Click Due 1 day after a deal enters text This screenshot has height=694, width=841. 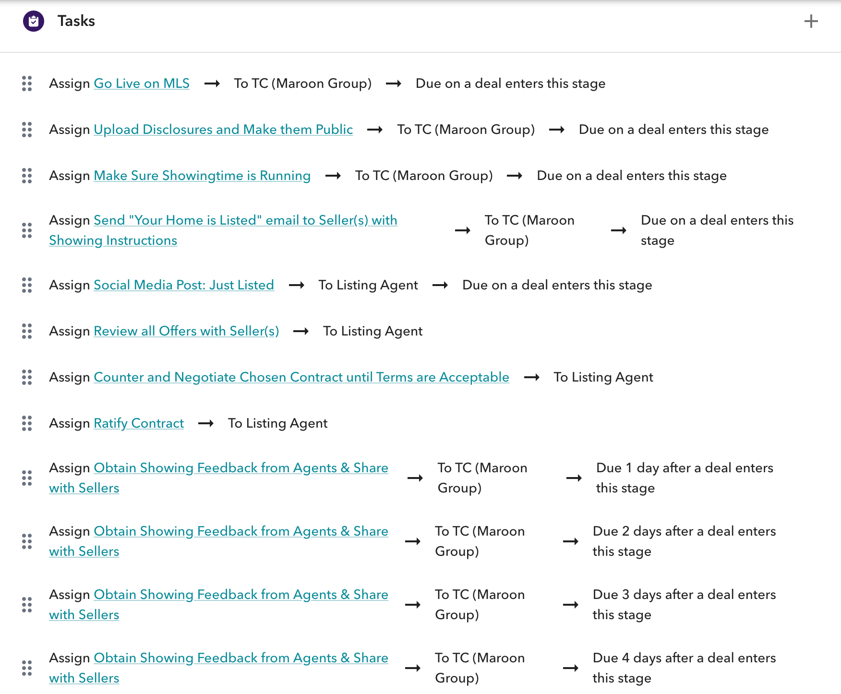[x=685, y=478]
